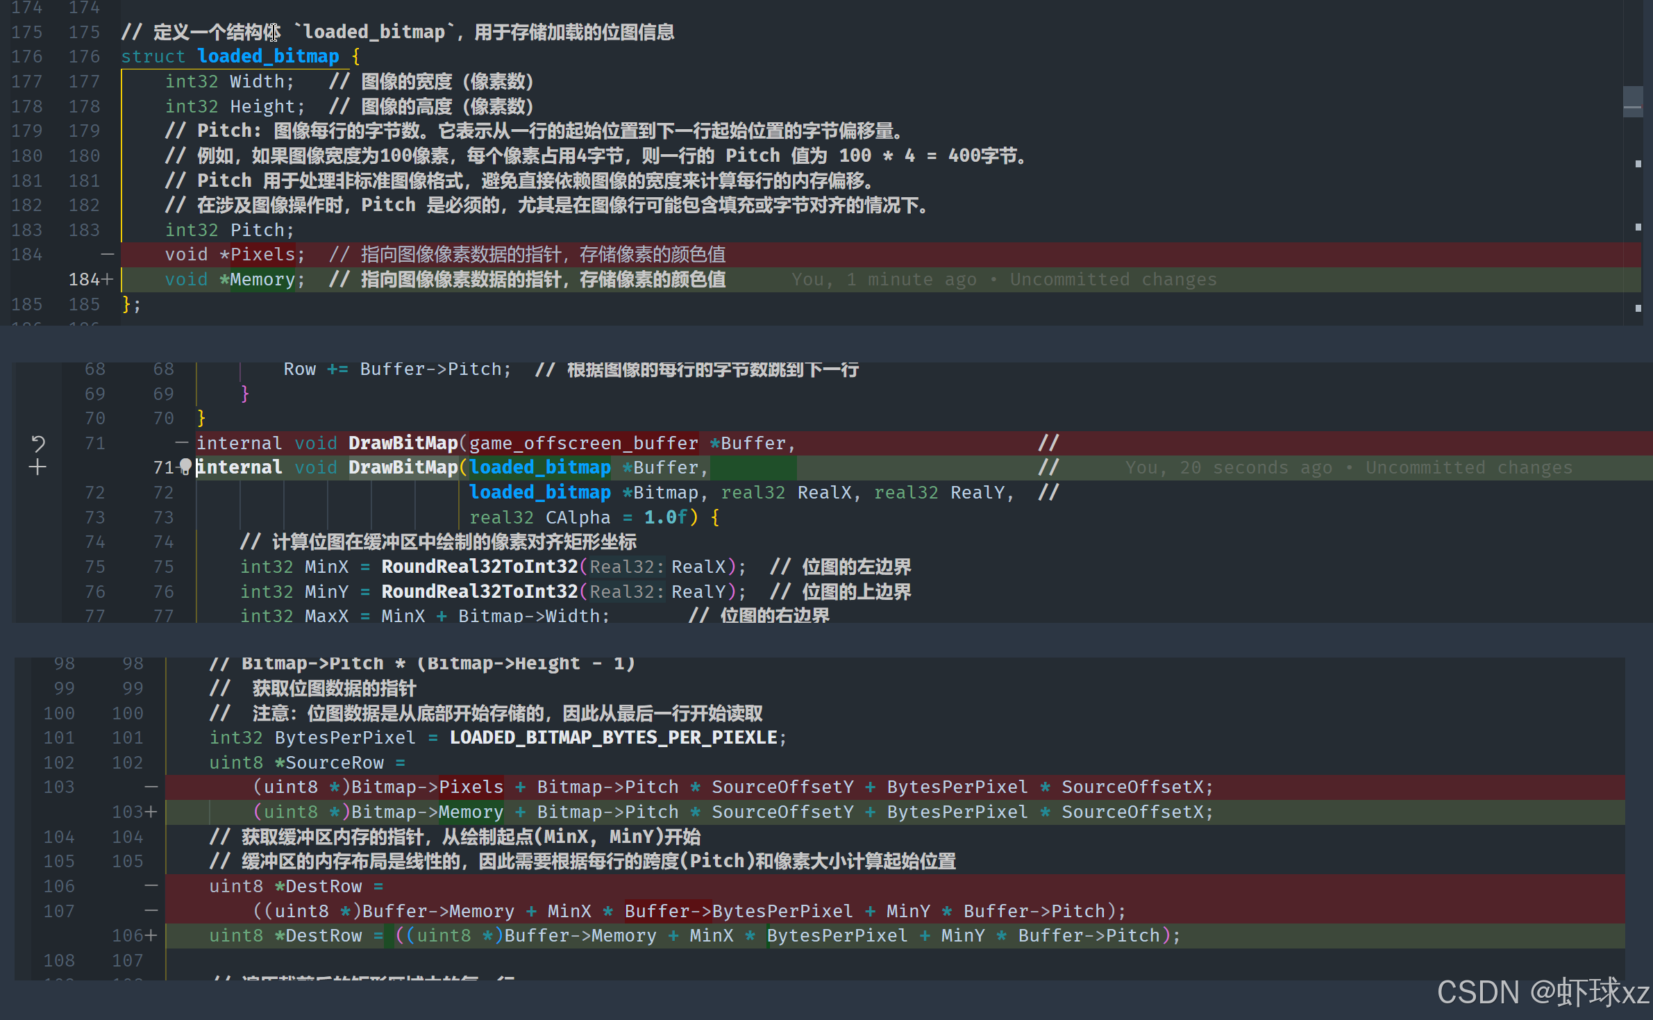Click 'Row += Buffer->Pitch;' on line 68

point(397,369)
